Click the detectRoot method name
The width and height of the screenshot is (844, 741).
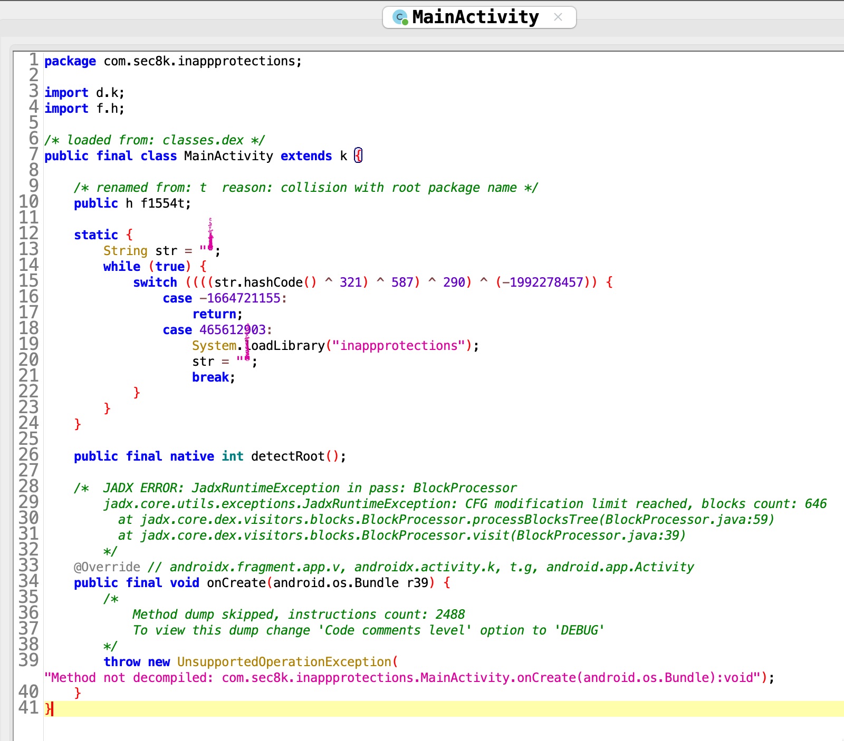[x=287, y=456]
